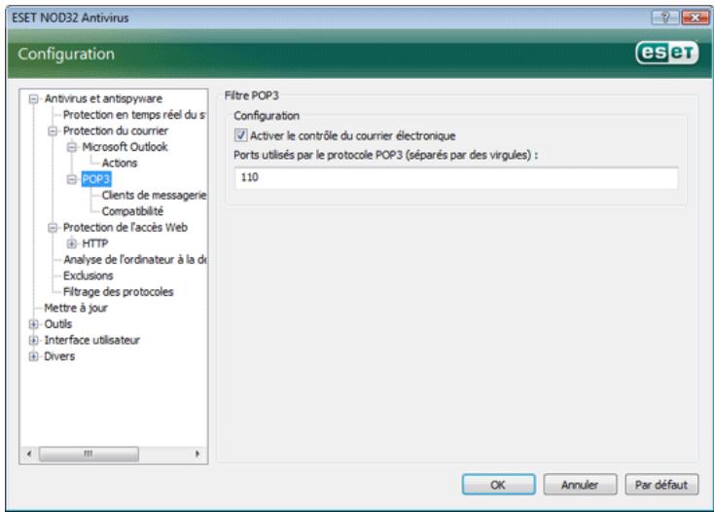Select Antivirus et antispyware in the tree

103,99
